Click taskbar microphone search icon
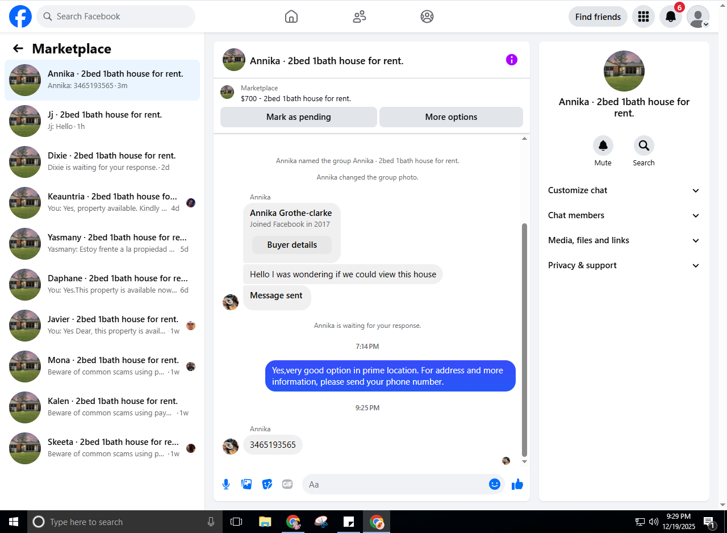 tap(211, 522)
